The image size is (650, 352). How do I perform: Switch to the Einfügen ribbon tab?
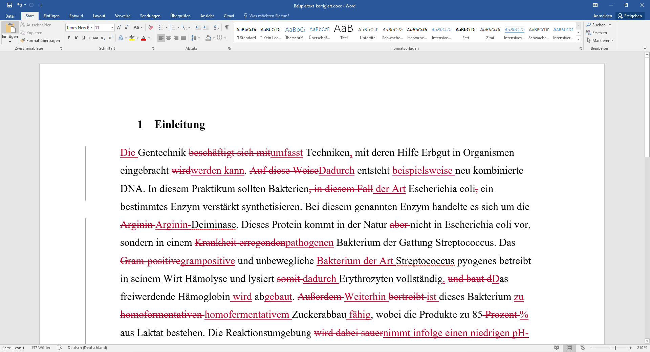(51, 16)
